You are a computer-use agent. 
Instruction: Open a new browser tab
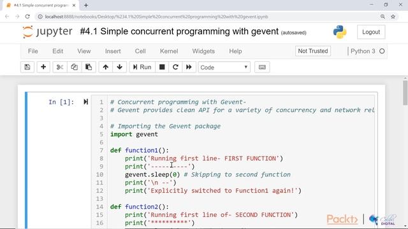point(86,5)
